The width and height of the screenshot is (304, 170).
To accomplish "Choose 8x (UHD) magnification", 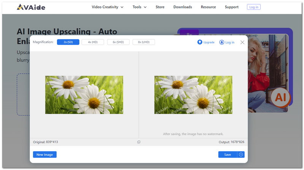I will pos(144,42).
